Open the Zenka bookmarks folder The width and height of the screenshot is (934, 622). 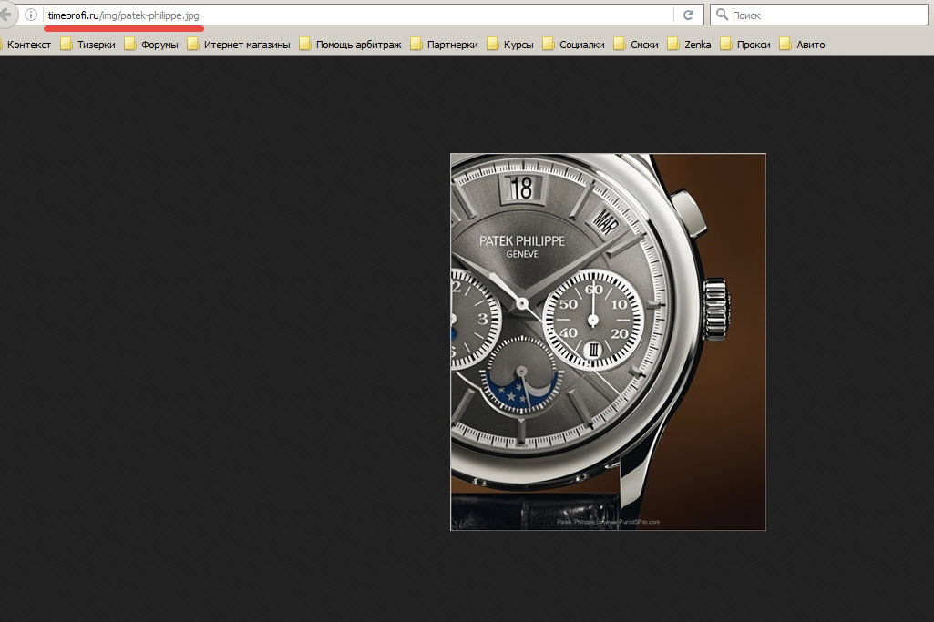[x=690, y=45]
